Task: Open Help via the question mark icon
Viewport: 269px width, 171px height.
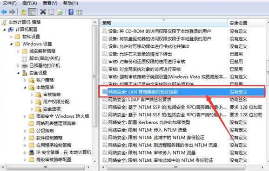Action: [71, 12]
